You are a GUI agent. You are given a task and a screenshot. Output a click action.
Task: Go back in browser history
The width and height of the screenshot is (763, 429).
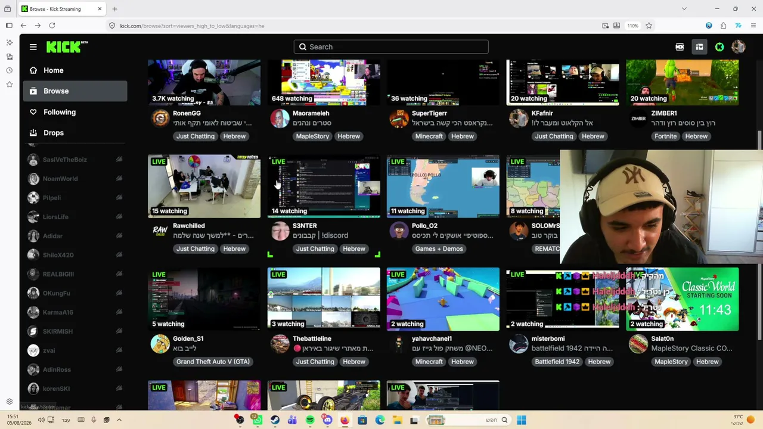pyautogui.click(x=23, y=26)
